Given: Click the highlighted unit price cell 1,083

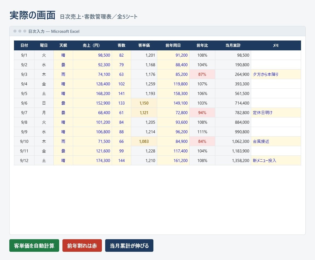Looking at the screenshot, I should tap(144, 141).
